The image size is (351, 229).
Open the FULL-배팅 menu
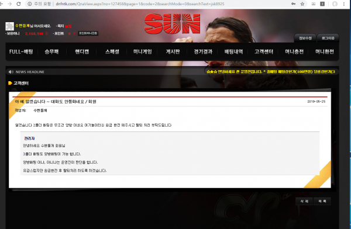click(21, 51)
